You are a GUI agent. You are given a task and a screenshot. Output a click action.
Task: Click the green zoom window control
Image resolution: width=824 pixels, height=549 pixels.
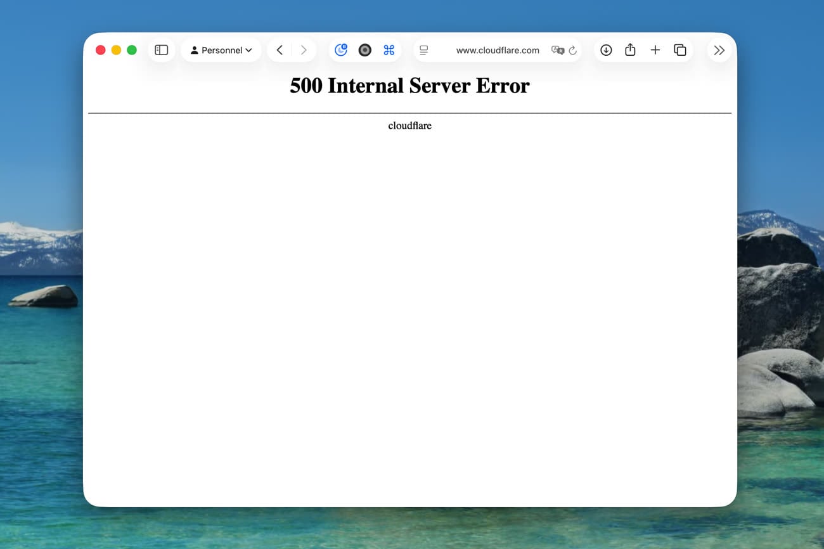point(131,49)
